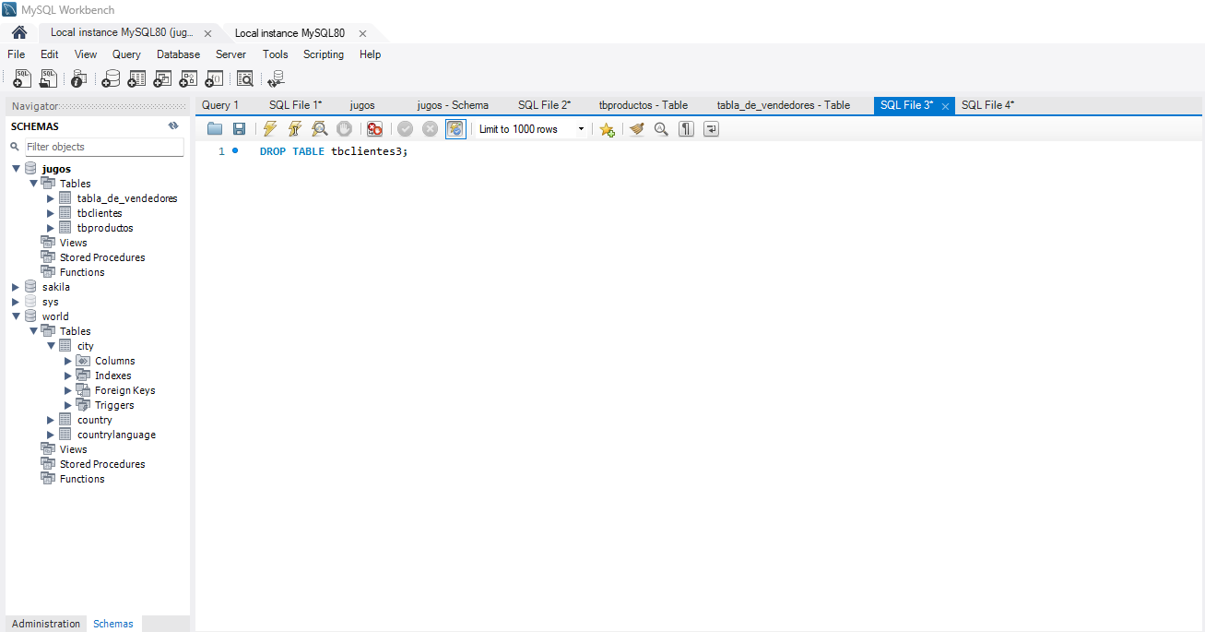Image resolution: width=1205 pixels, height=632 pixels.
Task: Open the Database menu
Action: 178,54
